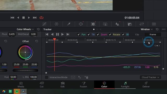Click the Hue value field 50.00
This screenshot has width=167, height=94.
(x=13, y=77)
